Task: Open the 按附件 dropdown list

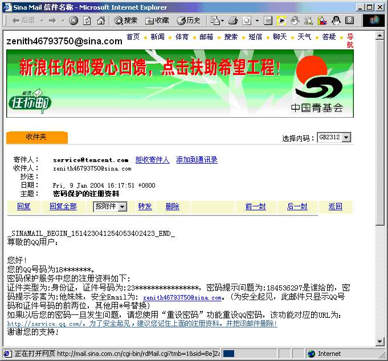Action: (122, 207)
